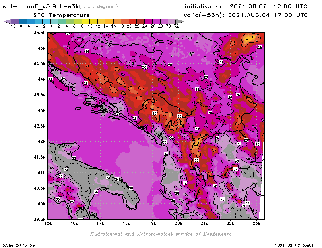Click the dark red 22 to 24 legend swatch

pos(140,21)
